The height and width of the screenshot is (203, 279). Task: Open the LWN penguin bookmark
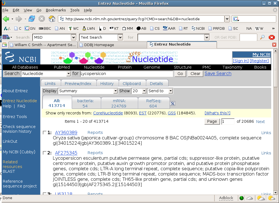point(89,28)
